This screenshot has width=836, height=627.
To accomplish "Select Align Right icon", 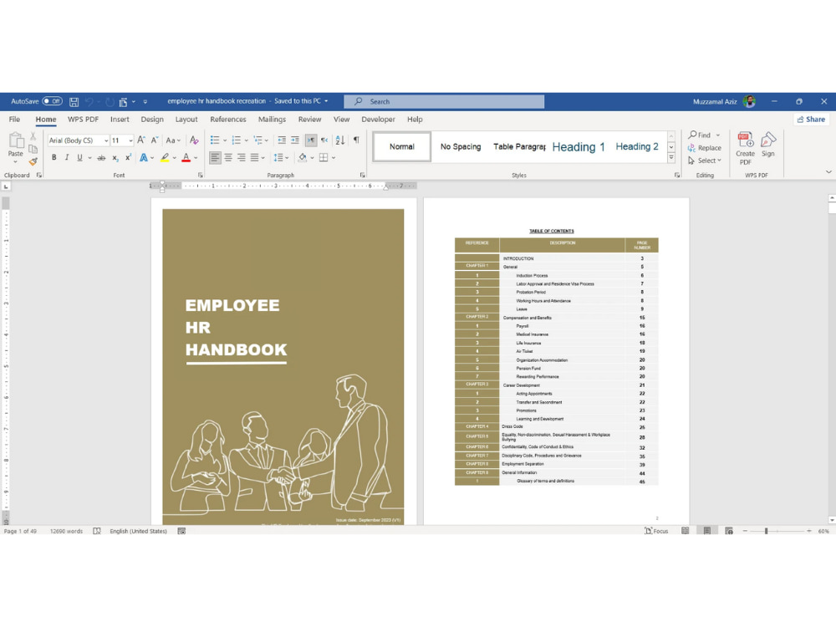I will click(242, 157).
